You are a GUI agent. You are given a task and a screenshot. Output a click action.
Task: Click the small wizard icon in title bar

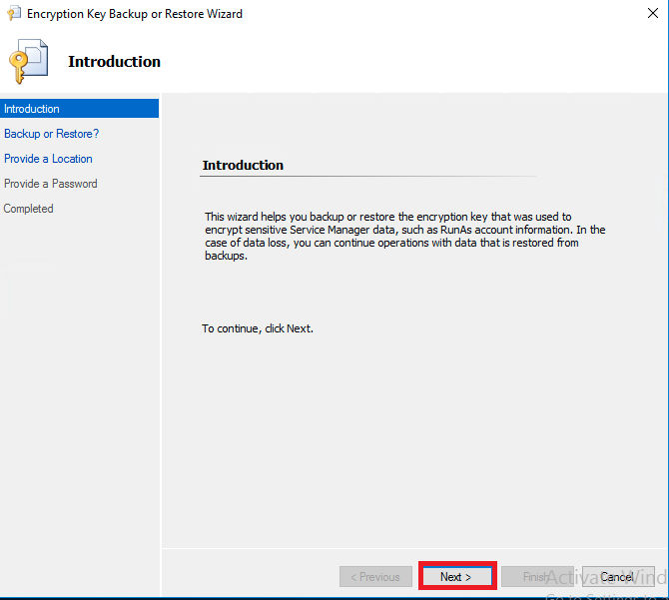tap(14, 14)
